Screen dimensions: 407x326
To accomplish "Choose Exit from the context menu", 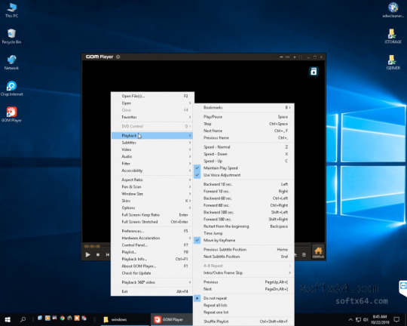I will point(152,291).
